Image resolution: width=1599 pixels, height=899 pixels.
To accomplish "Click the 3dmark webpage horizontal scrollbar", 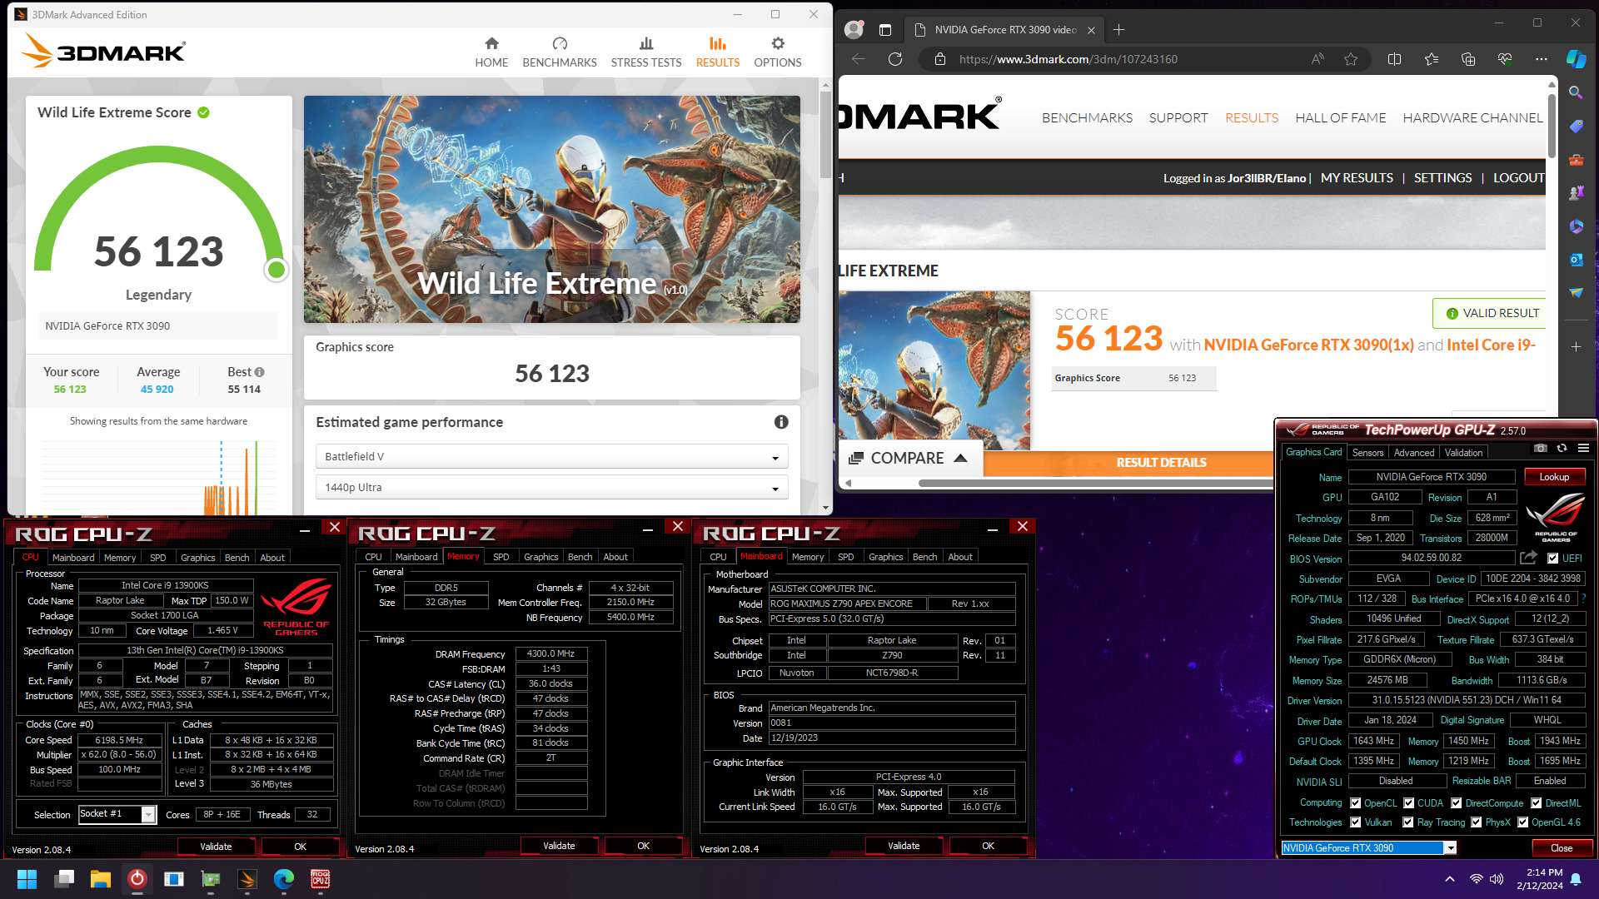I will tap(1095, 483).
